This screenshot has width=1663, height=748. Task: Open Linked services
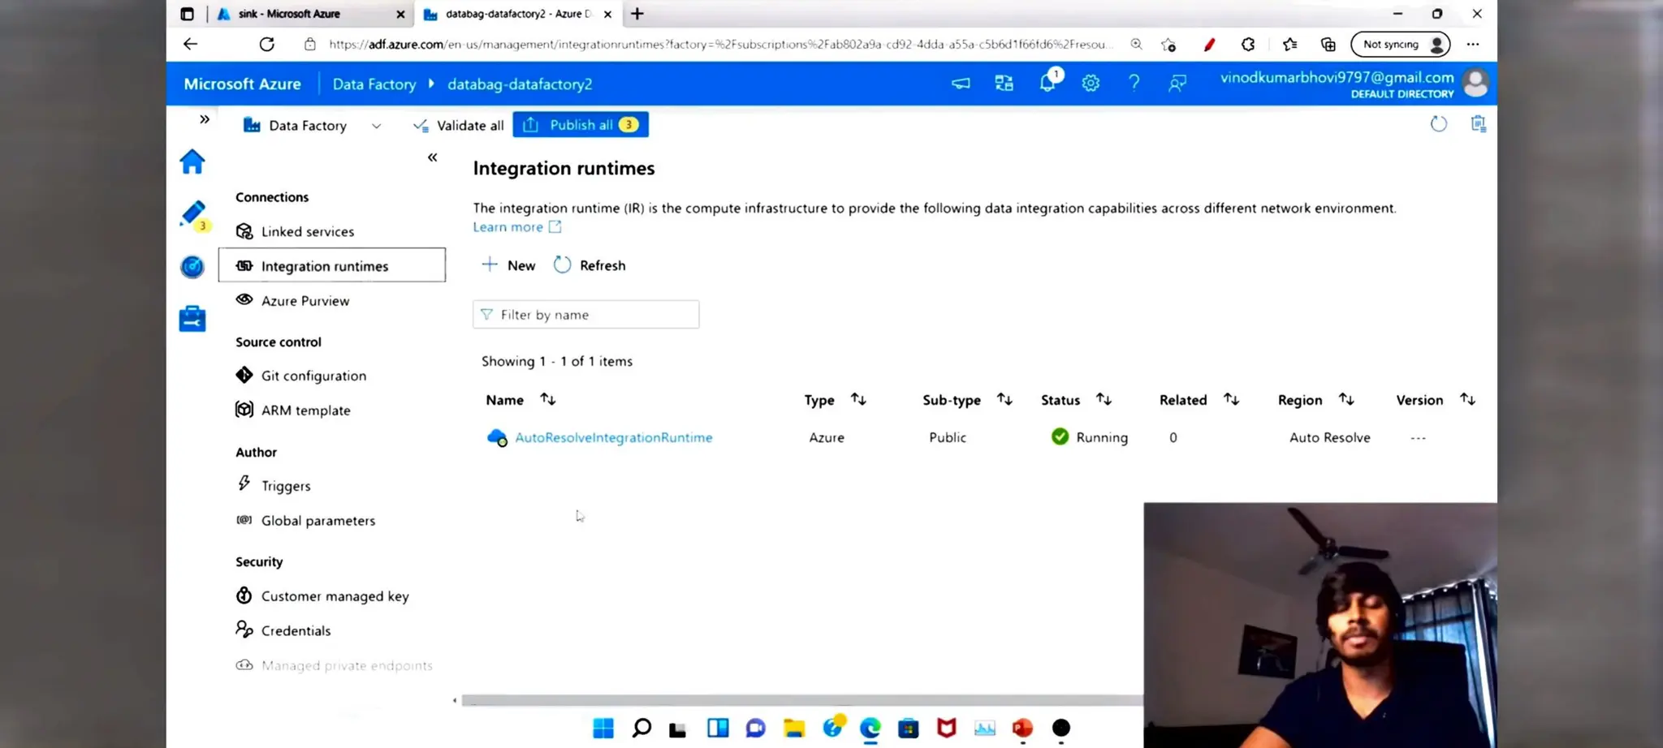tap(307, 231)
